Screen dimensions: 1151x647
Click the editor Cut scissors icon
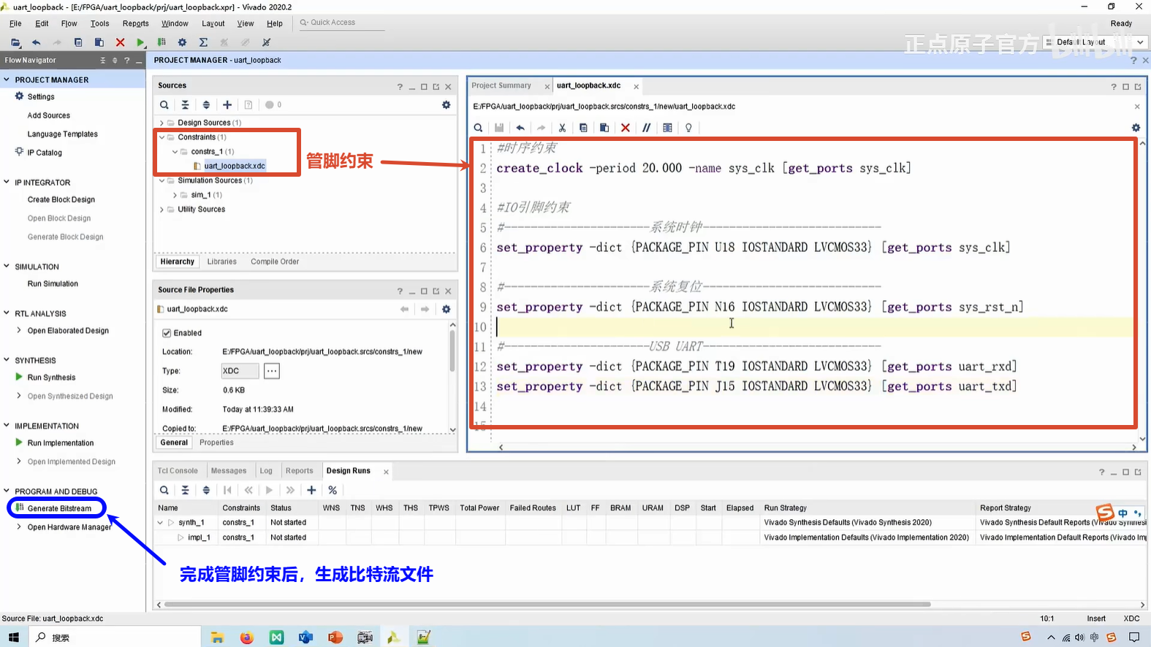[562, 128]
